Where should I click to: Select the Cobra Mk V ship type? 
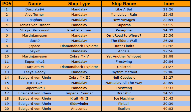[x=79, y=56]
